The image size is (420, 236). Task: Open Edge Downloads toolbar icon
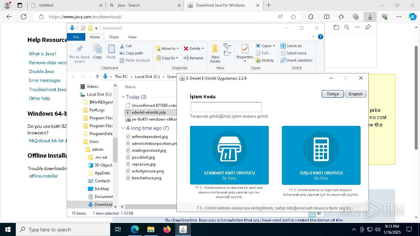pos(370,17)
